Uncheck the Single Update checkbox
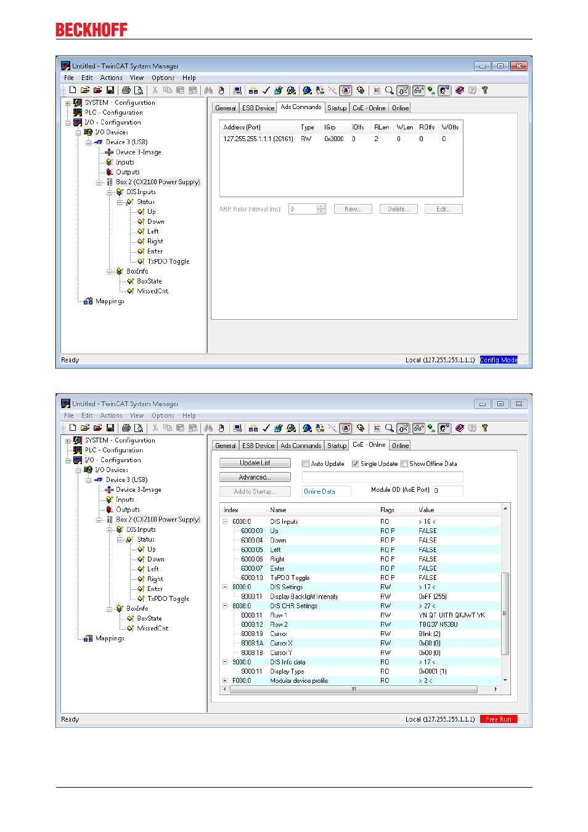The image size is (588, 832). (x=355, y=463)
